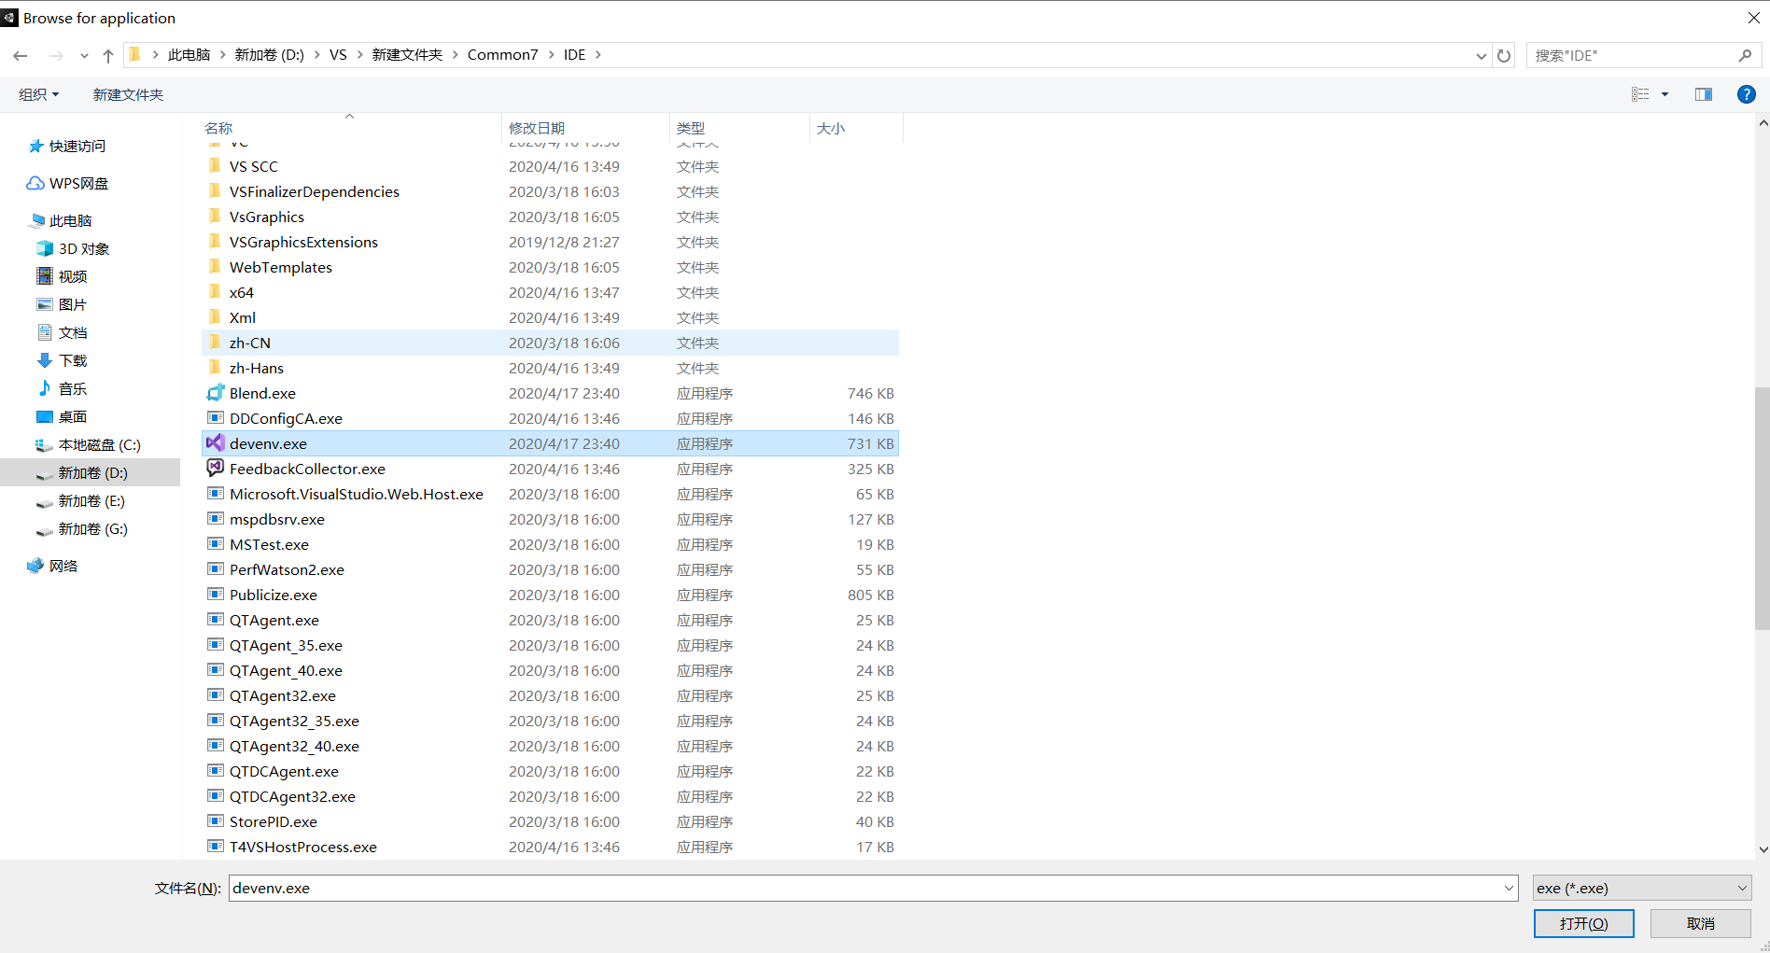Click the 取消 button
The width and height of the screenshot is (1770, 953).
pos(1700,923)
